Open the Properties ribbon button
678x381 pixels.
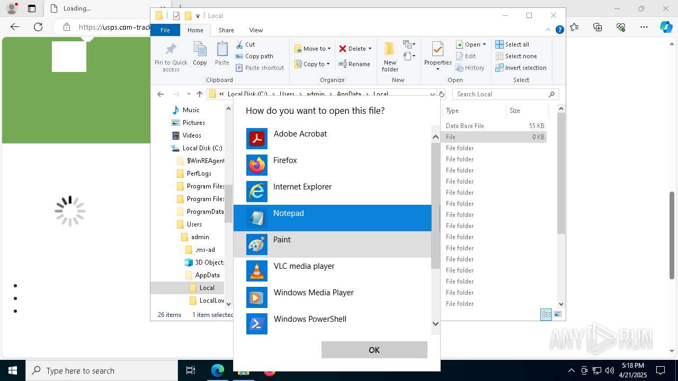[x=438, y=57]
